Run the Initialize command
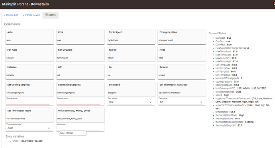The height and width of the screenshot is (148, 275). tap(29, 72)
